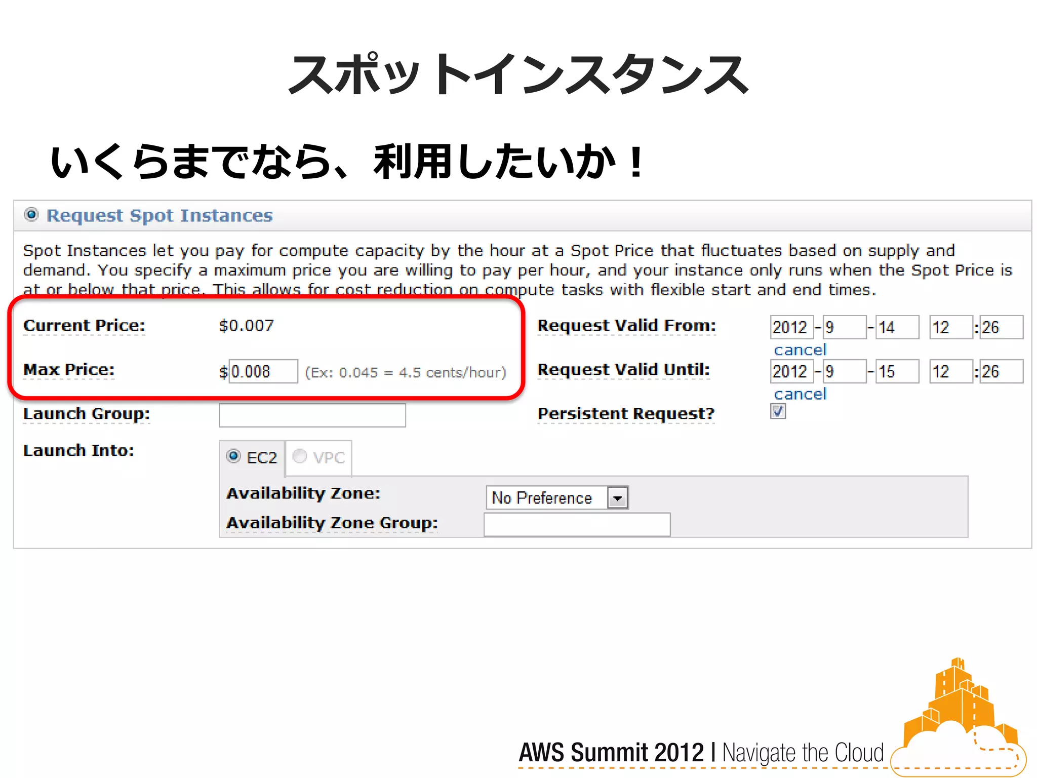
Task: Click cancel under Request Valid Until
Action: 800,394
